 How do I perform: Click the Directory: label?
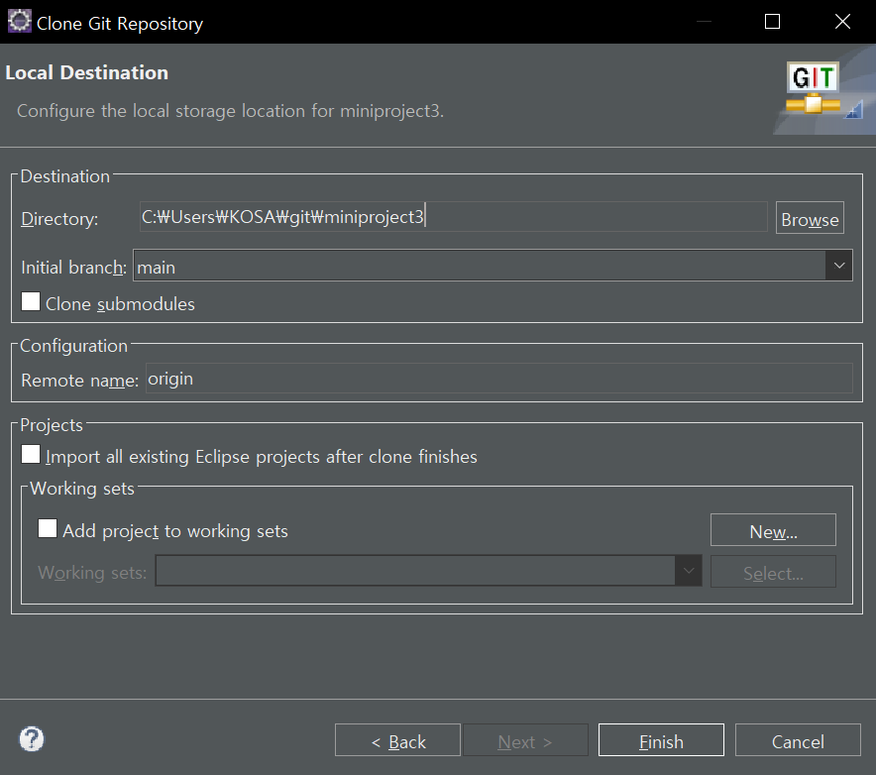[x=59, y=218]
